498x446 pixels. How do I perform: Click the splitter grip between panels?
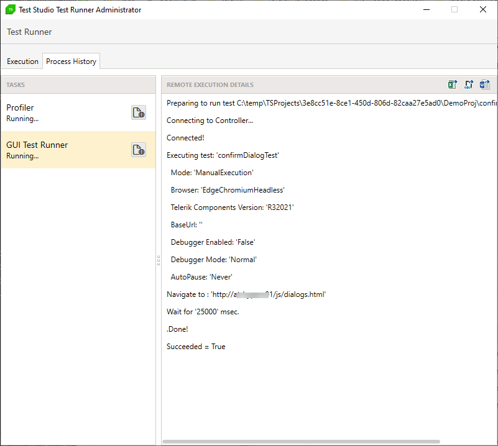tap(159, 260)
